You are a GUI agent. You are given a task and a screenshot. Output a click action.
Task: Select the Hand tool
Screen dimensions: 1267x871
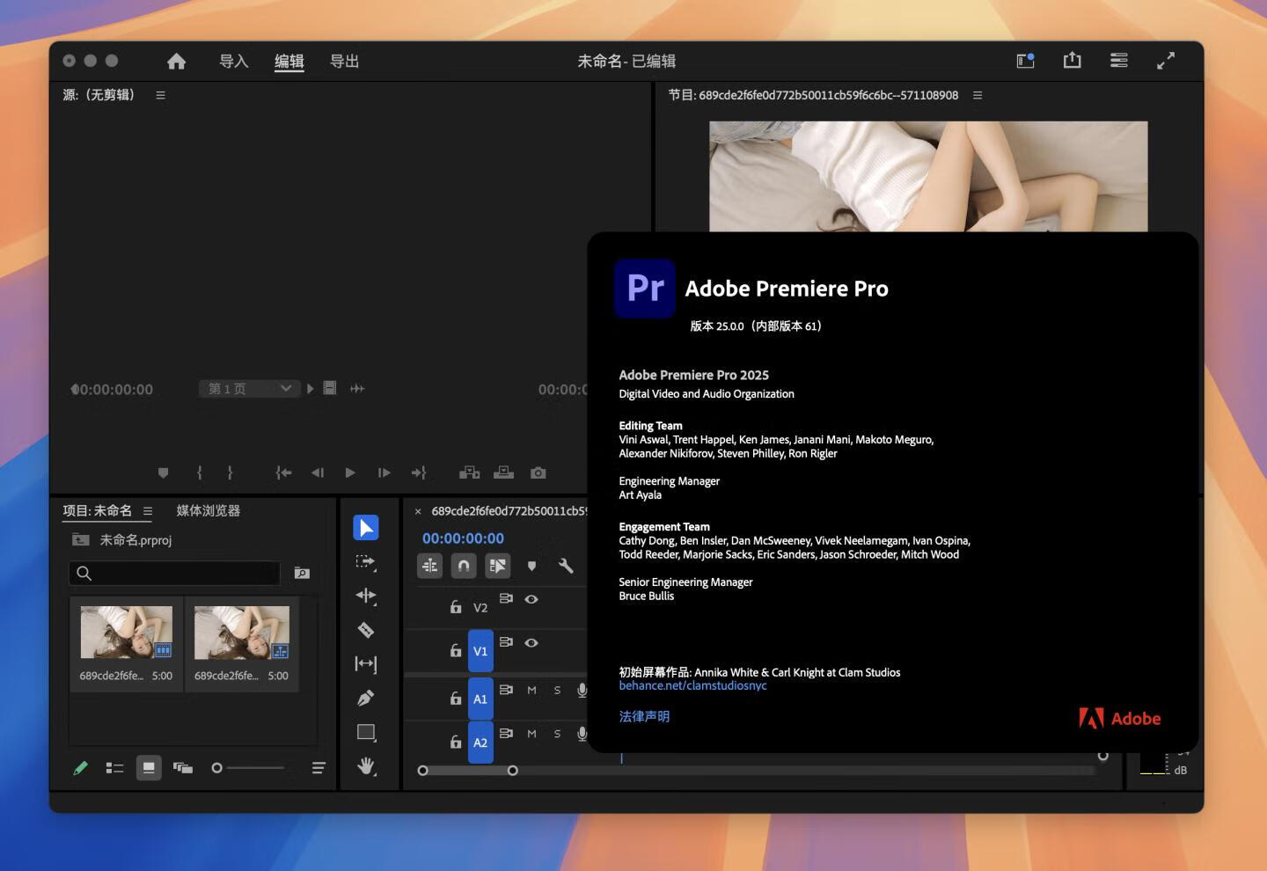point(366,766)
